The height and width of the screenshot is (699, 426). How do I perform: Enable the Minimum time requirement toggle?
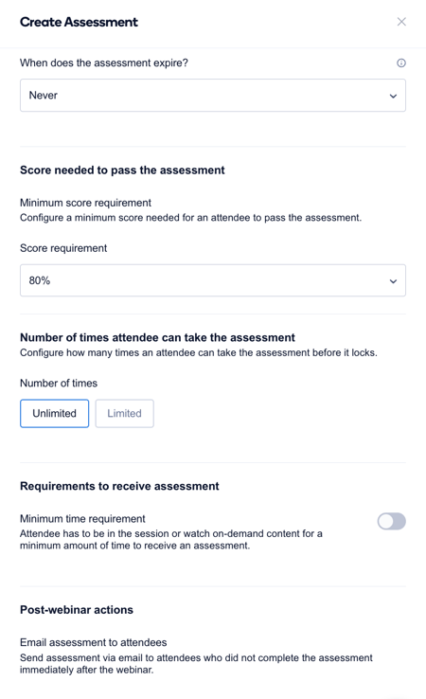pyautogui.click(x=391, y=521)
